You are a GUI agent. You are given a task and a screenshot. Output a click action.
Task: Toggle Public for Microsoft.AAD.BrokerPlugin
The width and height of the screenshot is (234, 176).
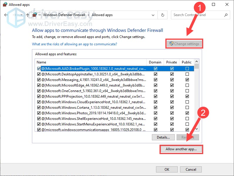[x=187, y=69]
